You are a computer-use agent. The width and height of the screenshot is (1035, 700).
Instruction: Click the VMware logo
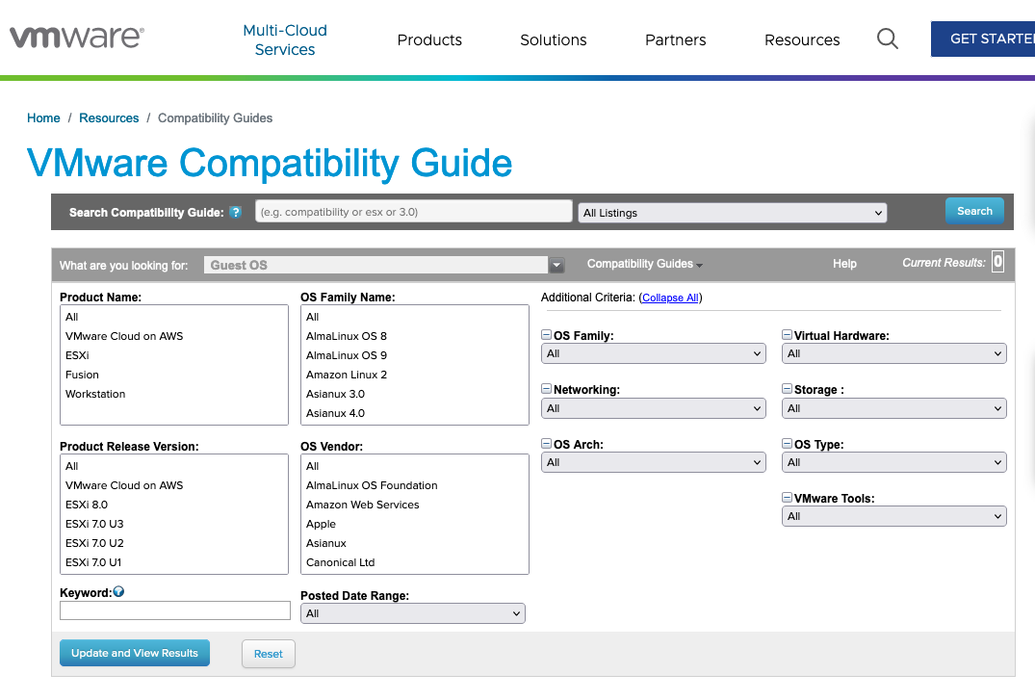pyautogui.click(x=77, y=37)
